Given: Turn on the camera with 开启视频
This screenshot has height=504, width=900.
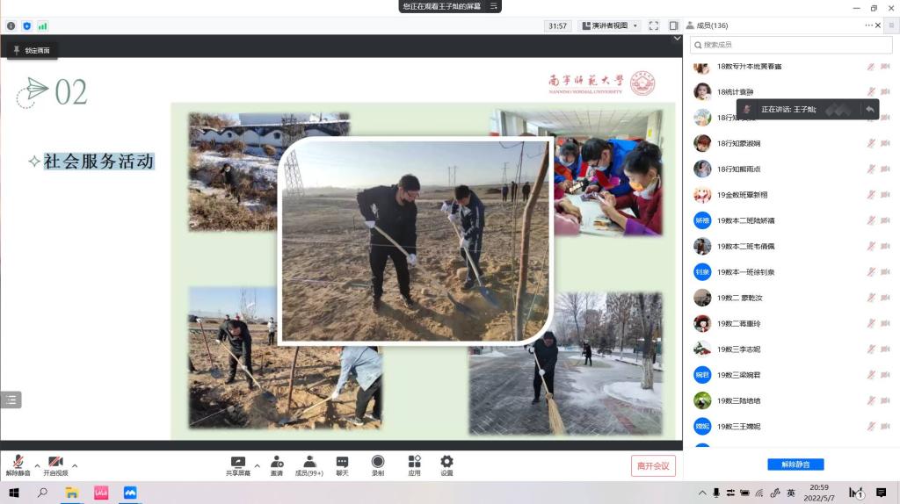Looking at the screenshot, I should (55, 463).
